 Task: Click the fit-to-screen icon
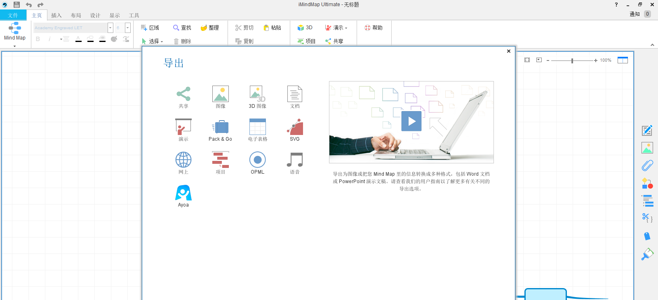point(527,60)
